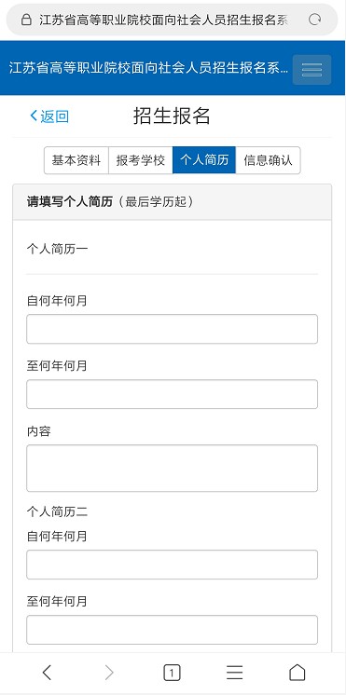
Task: Focus 至何年何月 field under 个人简历一
Action: [173, 394]
